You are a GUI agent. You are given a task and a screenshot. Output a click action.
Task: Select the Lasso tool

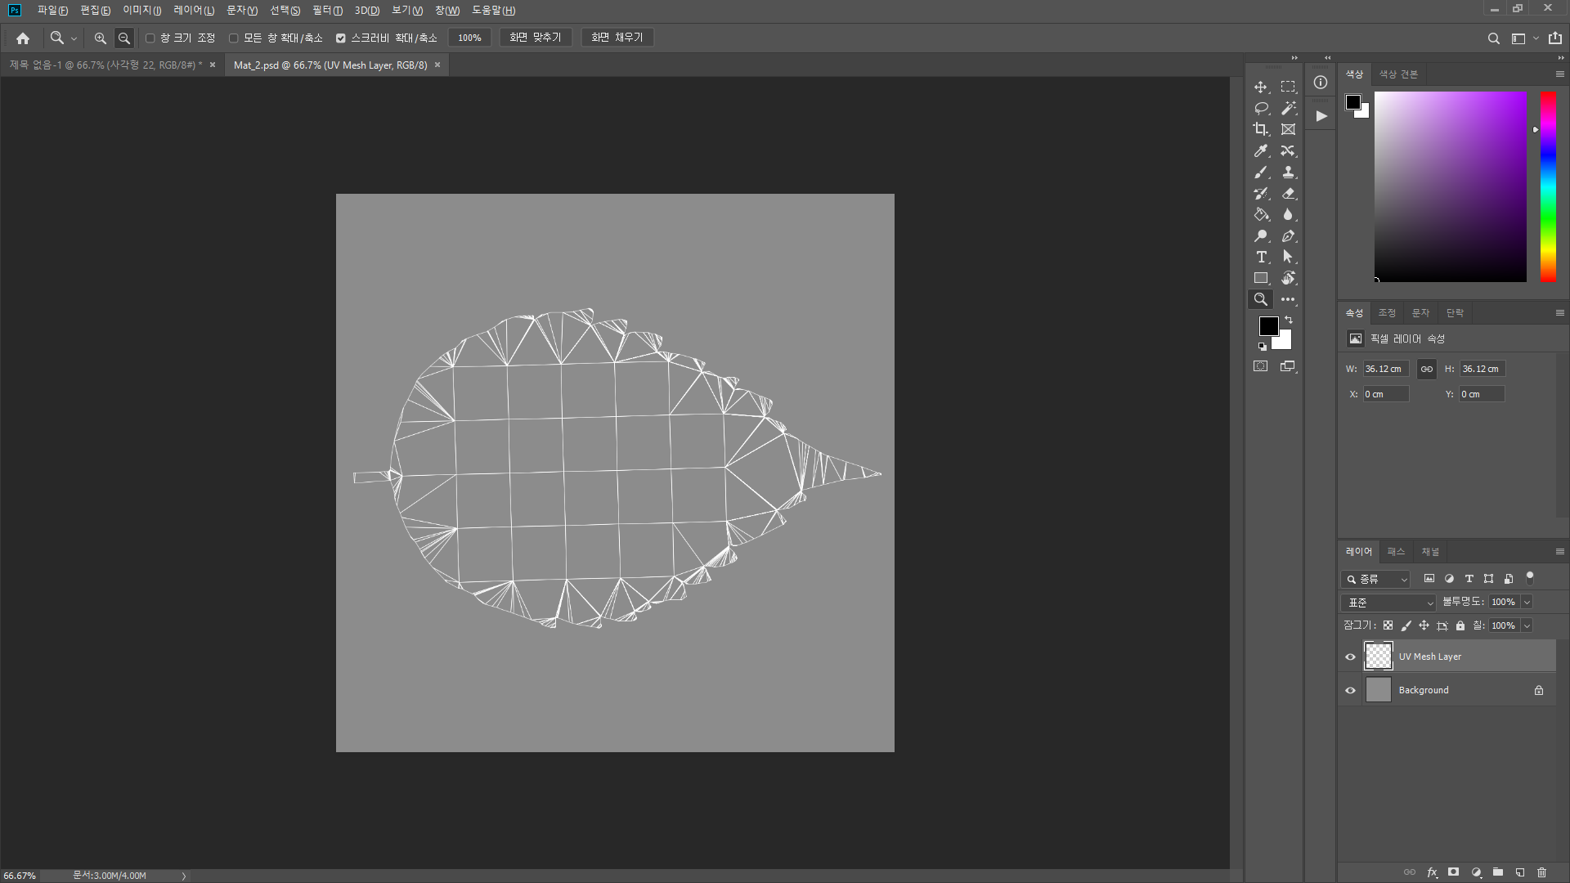(1261, 108)
